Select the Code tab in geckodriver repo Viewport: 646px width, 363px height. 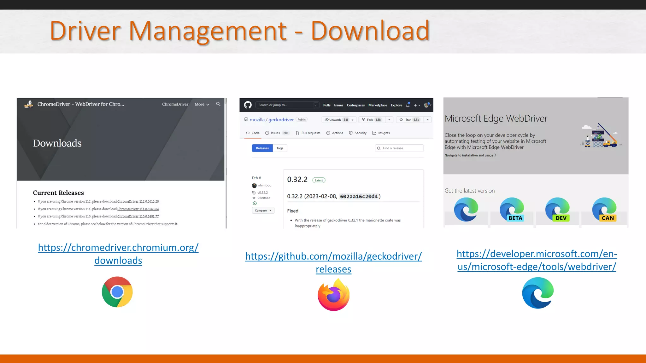(253, 133)
